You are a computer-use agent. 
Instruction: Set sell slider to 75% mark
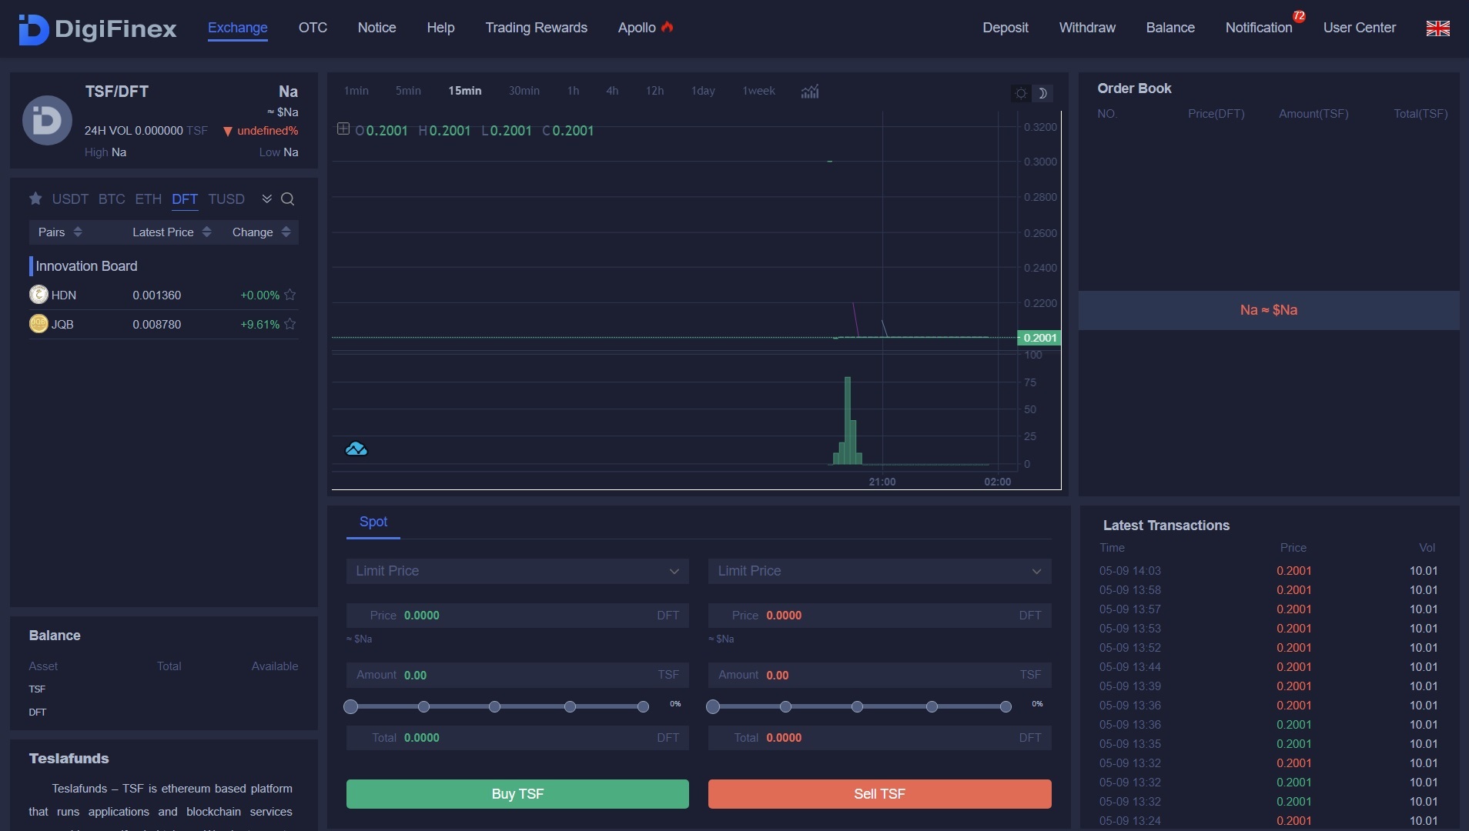point(932,706)
